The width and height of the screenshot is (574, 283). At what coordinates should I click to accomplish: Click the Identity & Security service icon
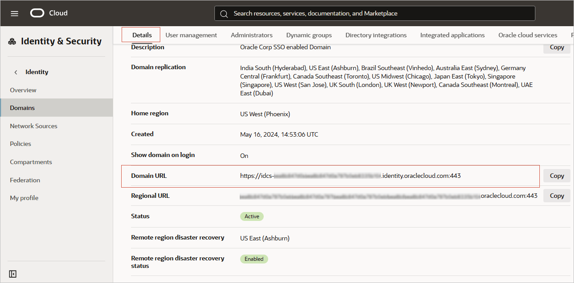(12, 42)
